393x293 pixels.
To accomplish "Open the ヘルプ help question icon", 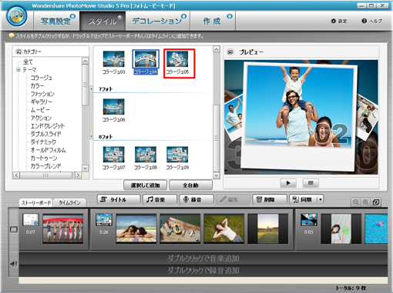I will (371, 21).
